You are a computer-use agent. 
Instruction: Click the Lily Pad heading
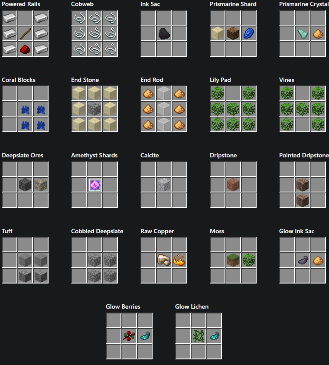click(220, 80)
